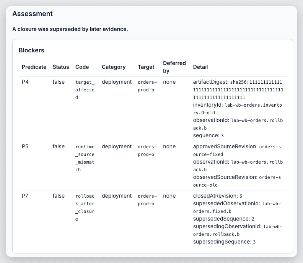Click the Status column header
Image resolution: width=303 pixels, height=263 pixels.
click(61, 67)
